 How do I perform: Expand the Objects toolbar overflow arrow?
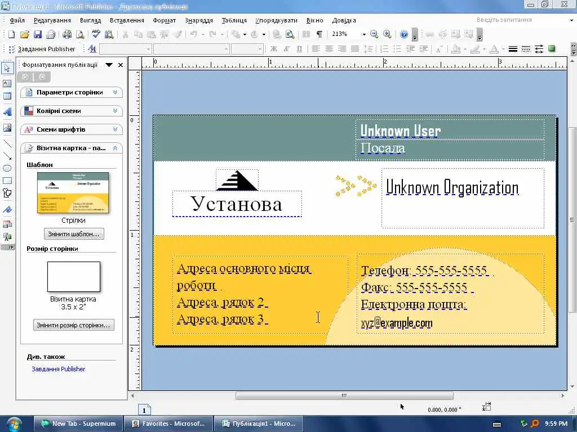[8, 247]
